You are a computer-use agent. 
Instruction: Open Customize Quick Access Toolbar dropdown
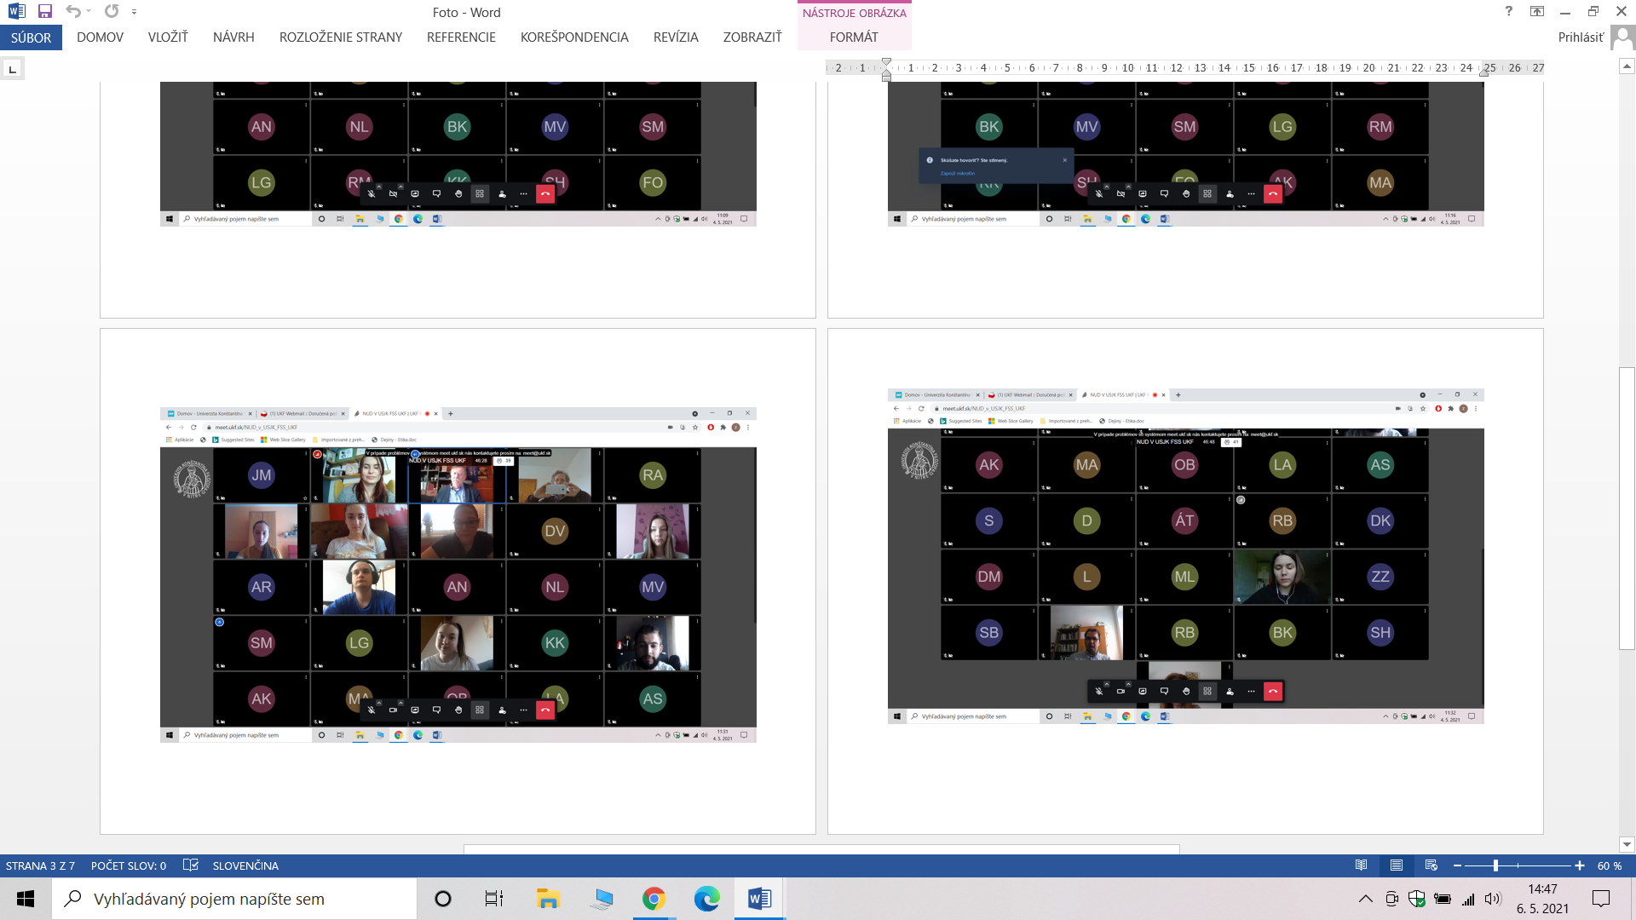click(x=135, y=12)
